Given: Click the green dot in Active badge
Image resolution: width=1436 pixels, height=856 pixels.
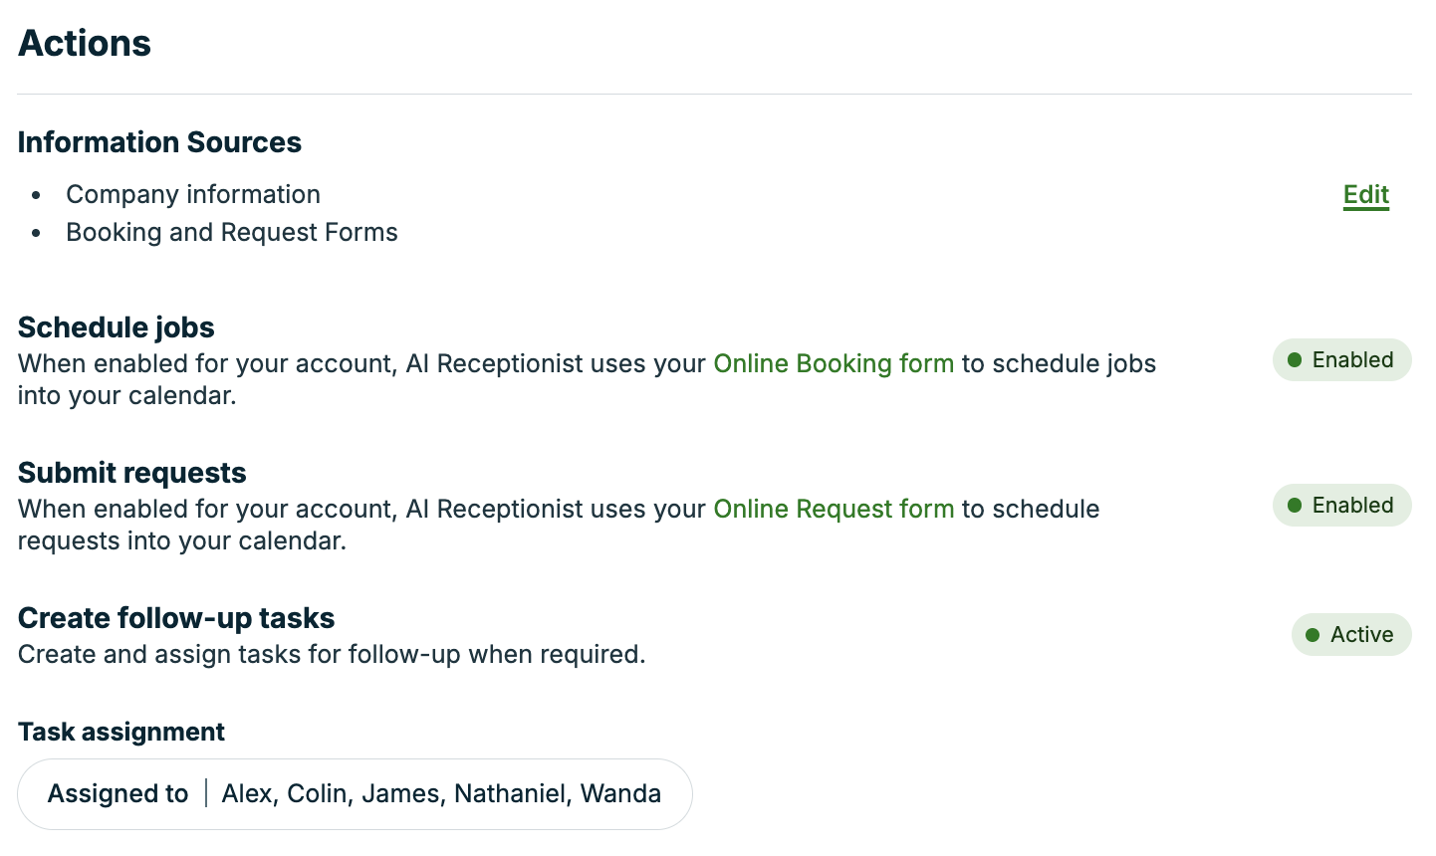Looking at the screenshot, I should (1313, 635).
